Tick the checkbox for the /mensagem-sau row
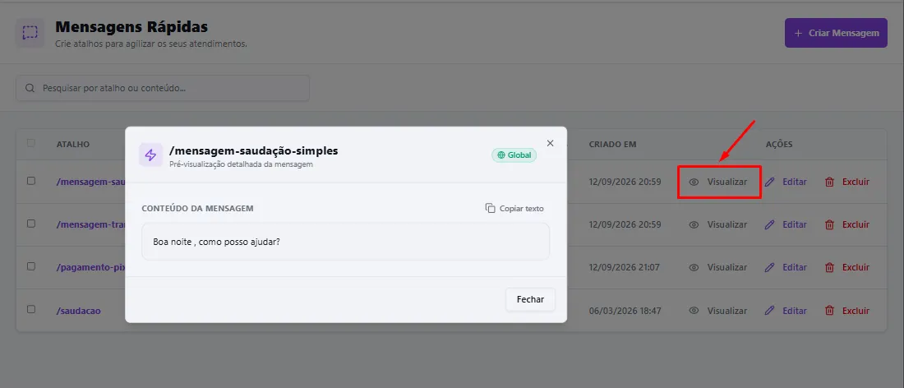Viewport: 904px width, 388px height. [x=31, y=181]
